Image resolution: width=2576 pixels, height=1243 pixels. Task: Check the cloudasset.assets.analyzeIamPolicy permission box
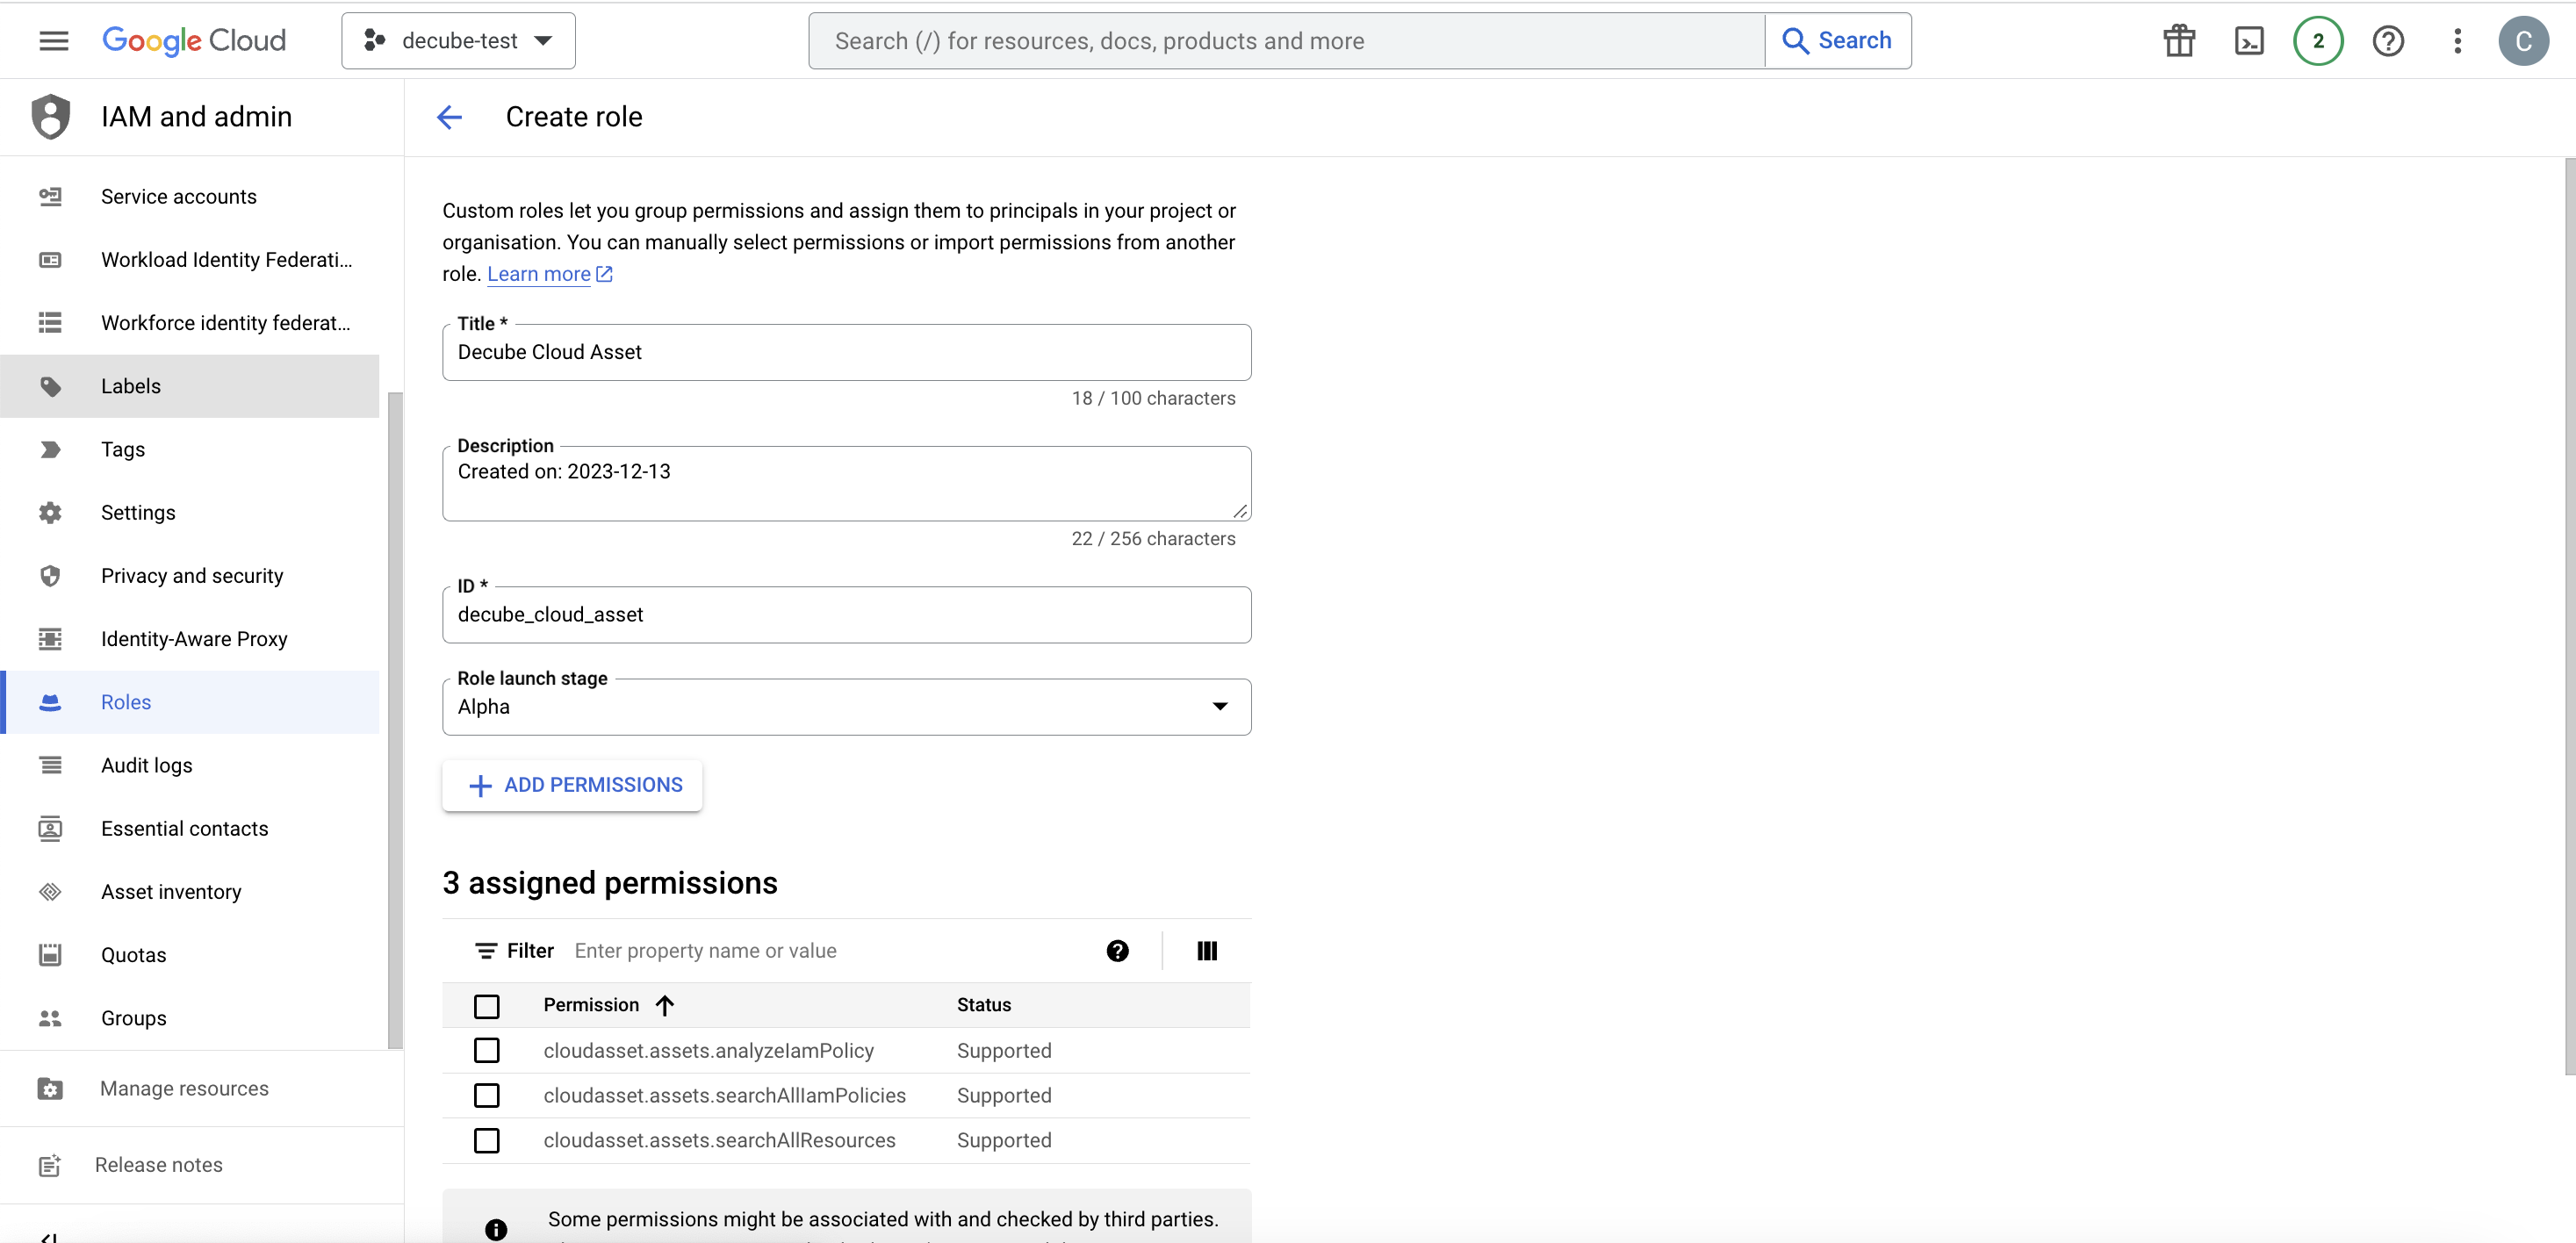487,1051
